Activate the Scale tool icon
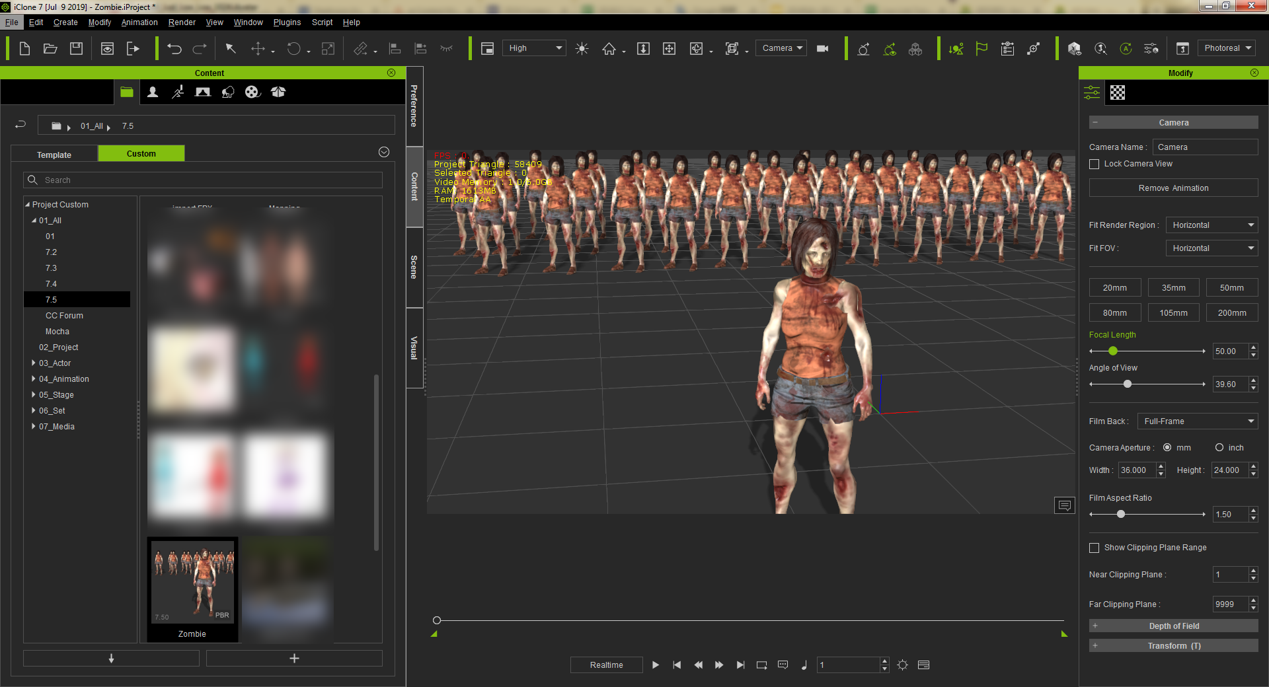 [328, 48]
